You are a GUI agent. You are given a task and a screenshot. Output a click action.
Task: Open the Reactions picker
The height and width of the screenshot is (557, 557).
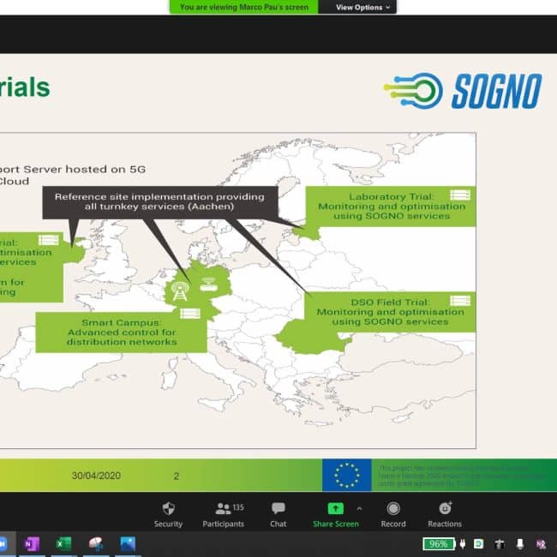pyautogui.click(x=445, y=514)
